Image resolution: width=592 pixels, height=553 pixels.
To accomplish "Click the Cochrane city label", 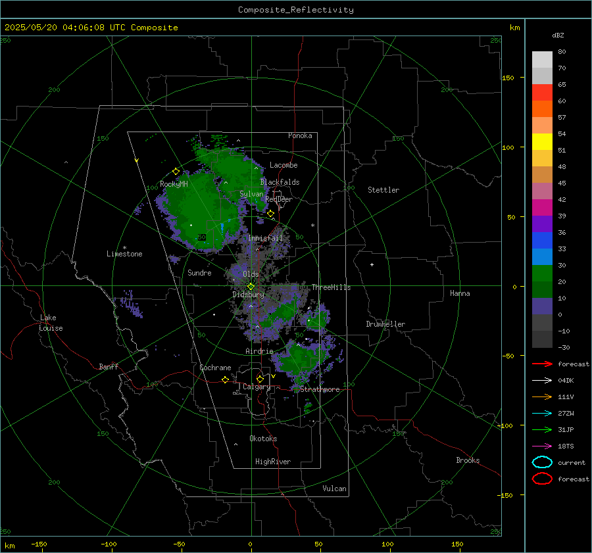I will pos(215,368).
